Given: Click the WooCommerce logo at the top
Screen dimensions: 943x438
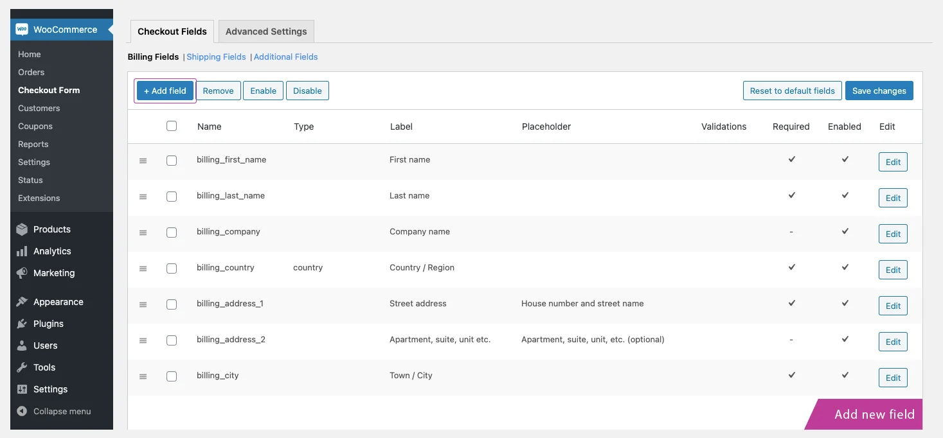Looking at the screenshot, I should point(22,29).
